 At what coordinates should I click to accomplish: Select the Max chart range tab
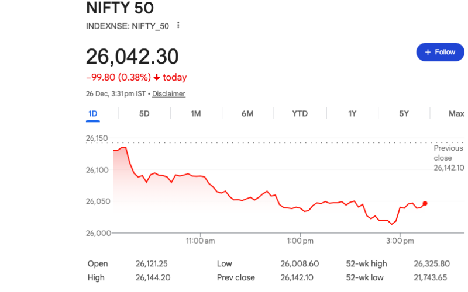[x=456, y=113]
